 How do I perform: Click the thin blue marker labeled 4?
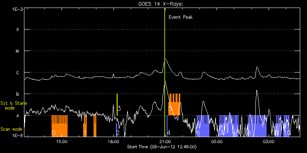[167, 126]
